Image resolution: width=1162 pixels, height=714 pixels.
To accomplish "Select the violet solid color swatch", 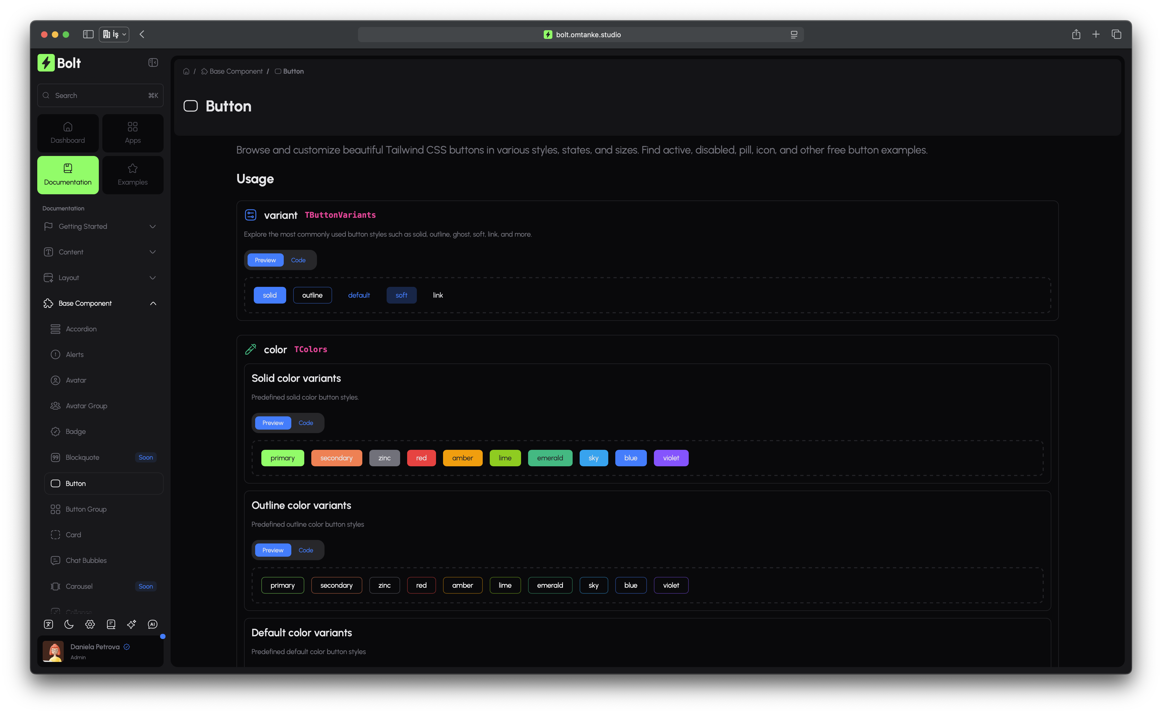I will pyautogui.click(x=671, y=458).
